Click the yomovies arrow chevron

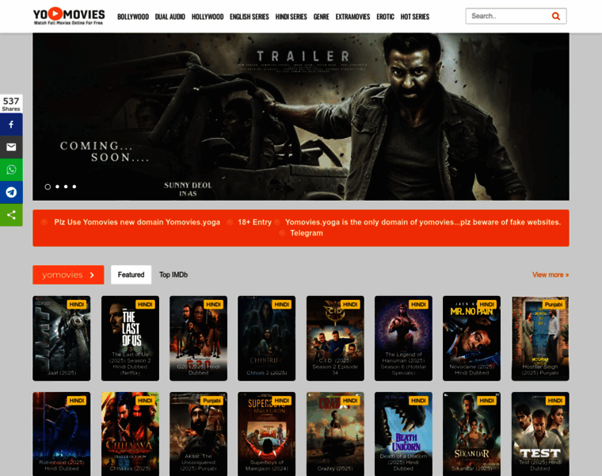point(92,275)
